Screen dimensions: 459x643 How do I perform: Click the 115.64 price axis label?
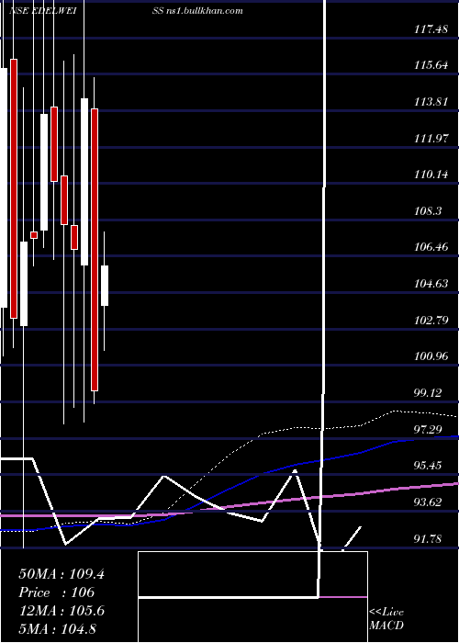pyautogui.click(x=431, y=65)
